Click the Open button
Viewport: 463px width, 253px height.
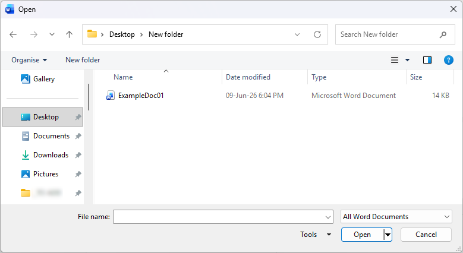coord(363,235)
